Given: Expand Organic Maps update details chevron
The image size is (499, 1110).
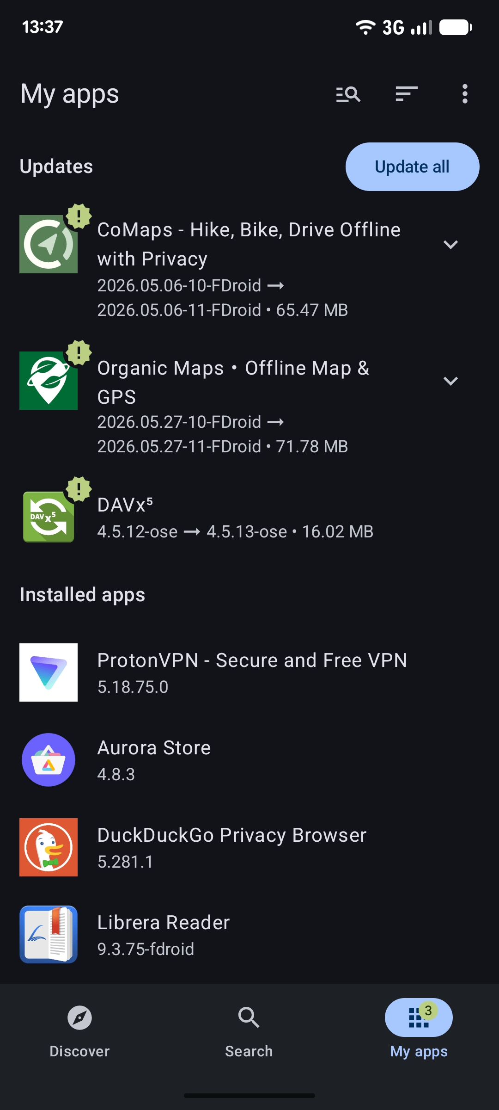Looking at the screenshot, I should (450, 381).
